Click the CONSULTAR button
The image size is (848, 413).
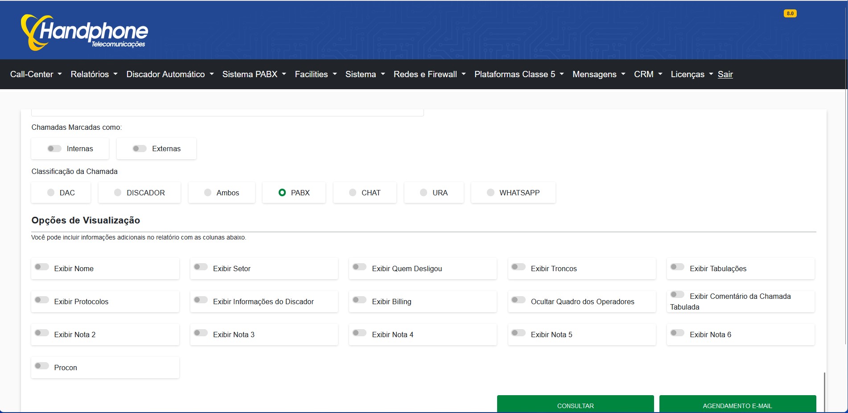pos(575,405)
